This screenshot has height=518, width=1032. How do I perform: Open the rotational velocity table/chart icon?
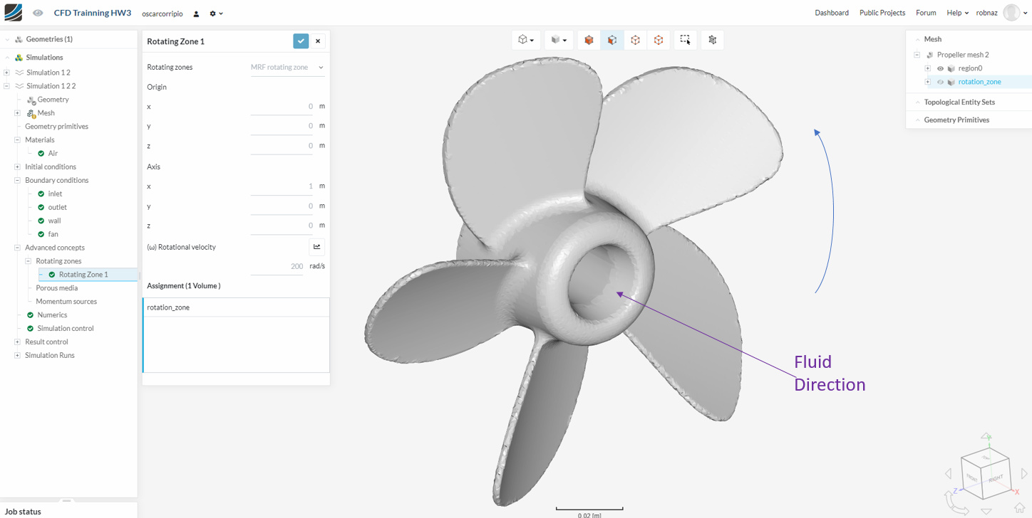pyautogui.click(x=317, y=247)
